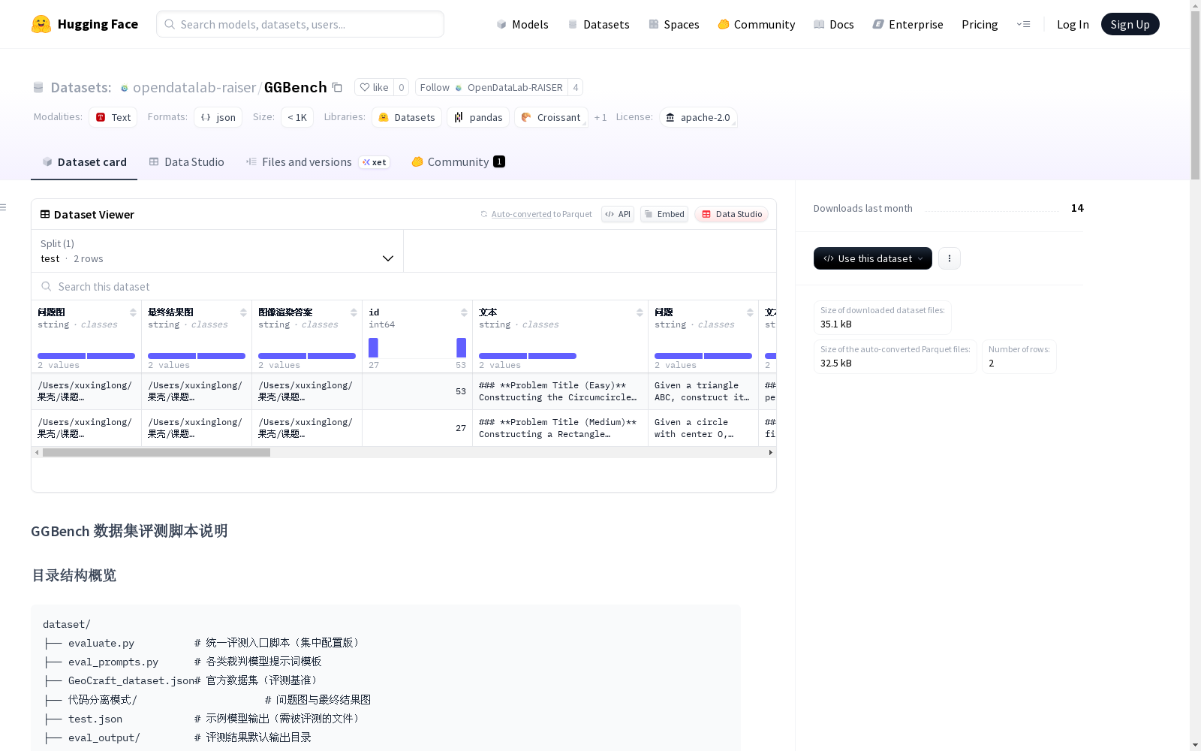Click the Sign Up button

pyautogui.click(x=1130, y=24)
